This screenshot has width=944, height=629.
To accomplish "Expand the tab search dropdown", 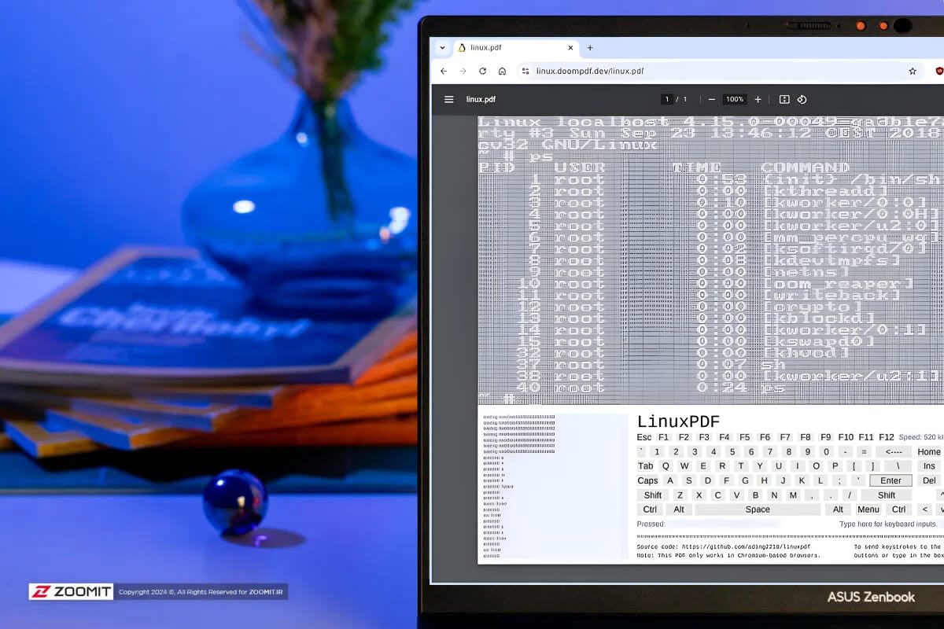I will pyautogui.click(x=442, y=48).
